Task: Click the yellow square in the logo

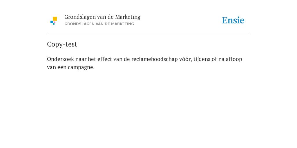Action: click(x=55, y=19)
